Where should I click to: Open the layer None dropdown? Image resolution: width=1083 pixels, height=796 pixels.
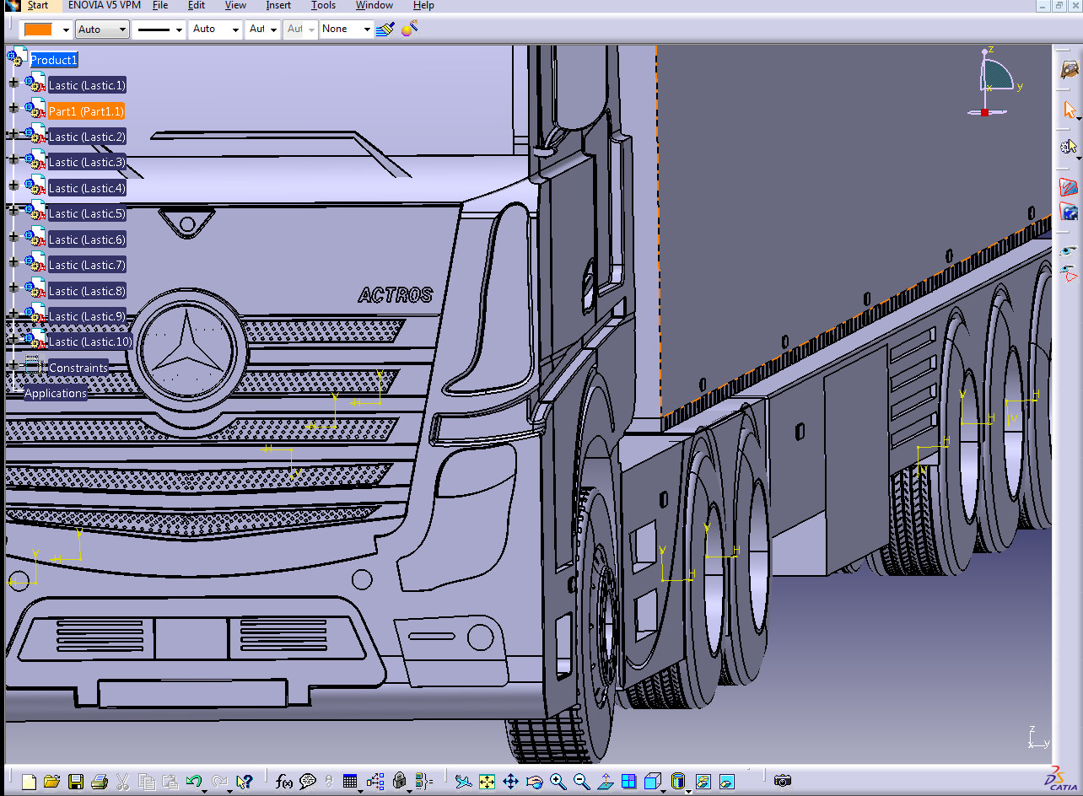tap(346, 30)
